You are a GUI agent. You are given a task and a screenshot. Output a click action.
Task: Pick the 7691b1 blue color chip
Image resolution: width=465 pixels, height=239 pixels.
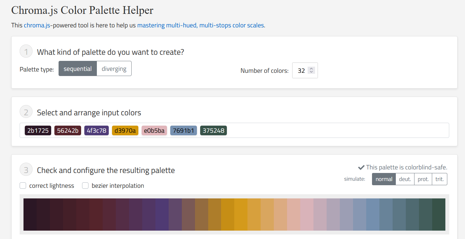click(x=183, y=130)
